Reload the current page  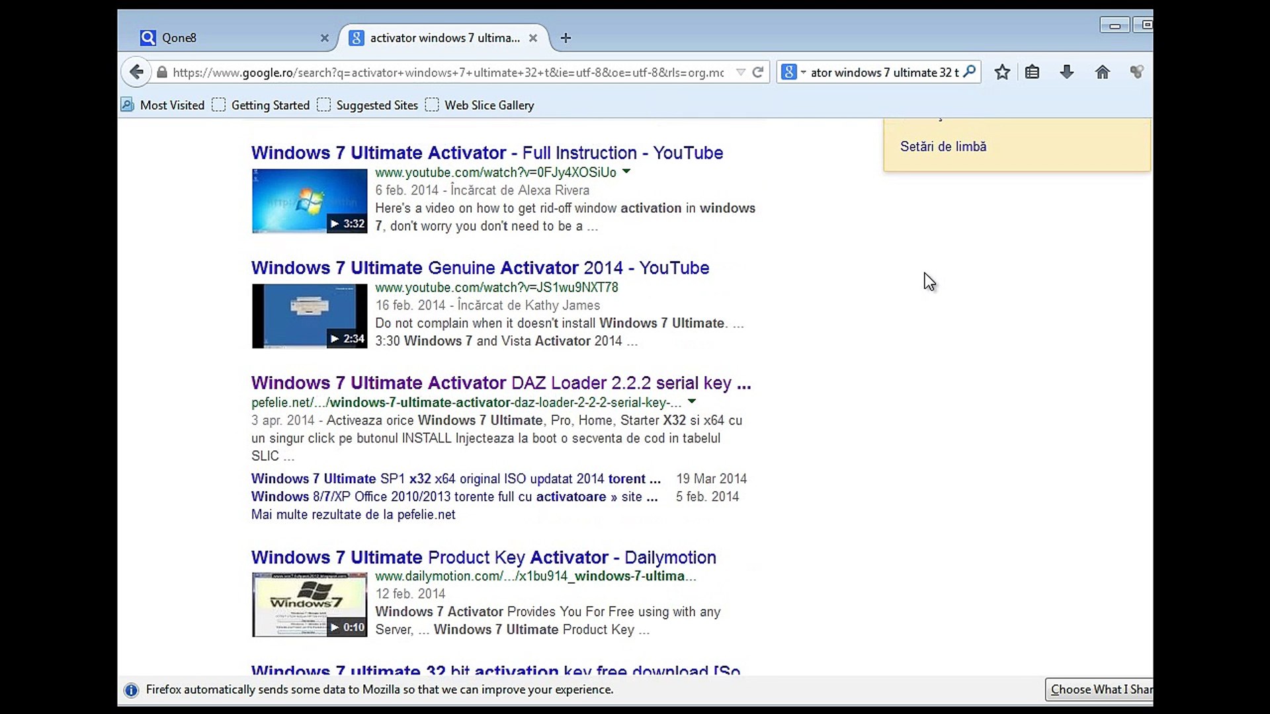click(x=758, y=72)
